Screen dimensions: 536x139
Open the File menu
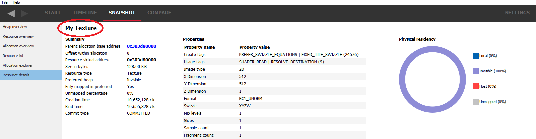(5, 2)
